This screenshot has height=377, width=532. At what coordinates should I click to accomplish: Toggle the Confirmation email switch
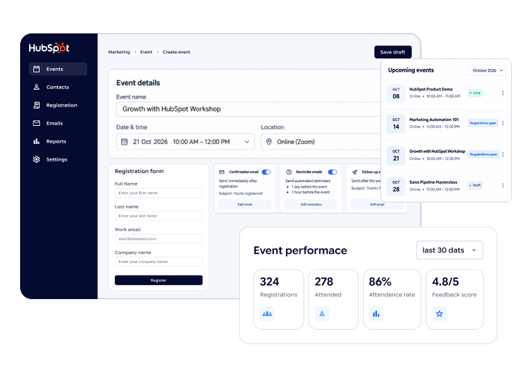pos(266,172)
